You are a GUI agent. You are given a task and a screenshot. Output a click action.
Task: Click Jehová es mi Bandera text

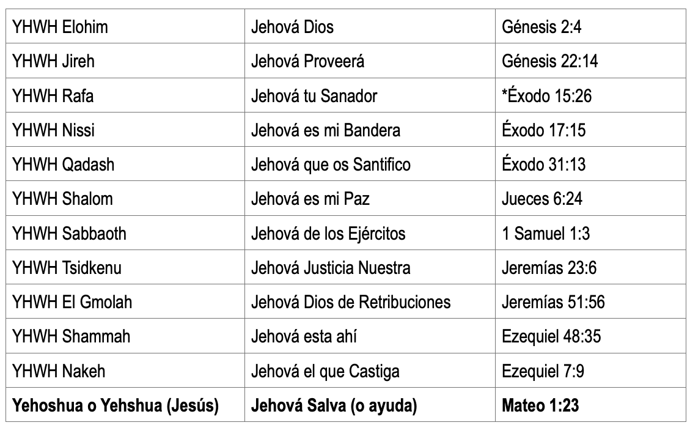click(x=326, y=130)
